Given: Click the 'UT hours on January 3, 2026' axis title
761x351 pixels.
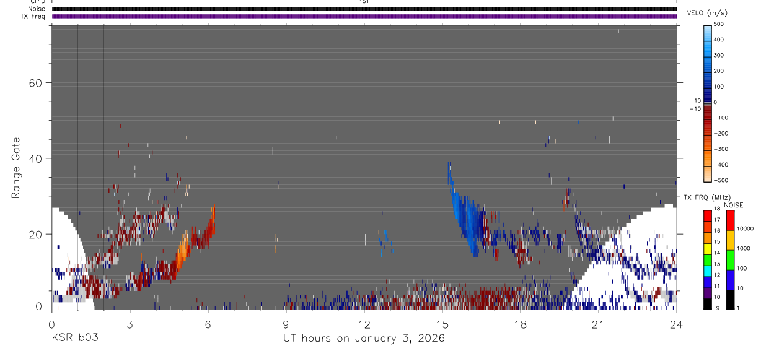Looking at the screenshot, I should pos(364,339).
